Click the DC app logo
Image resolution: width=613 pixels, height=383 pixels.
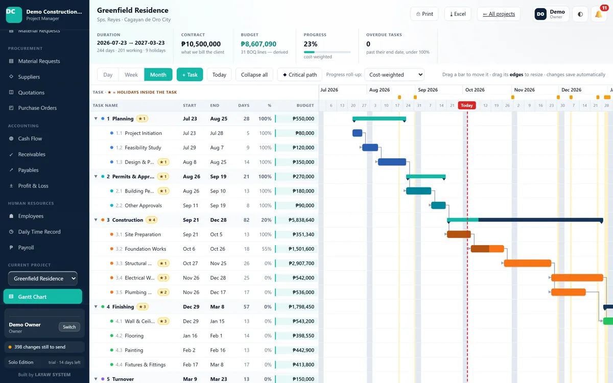point(14,15)
